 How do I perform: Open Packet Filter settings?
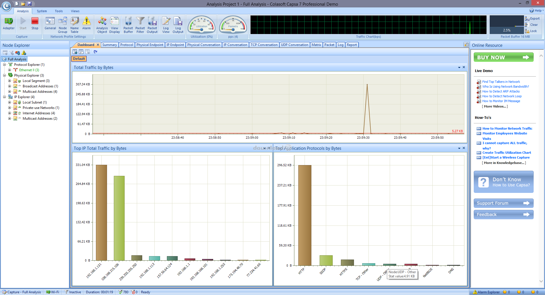click(140, 25)
